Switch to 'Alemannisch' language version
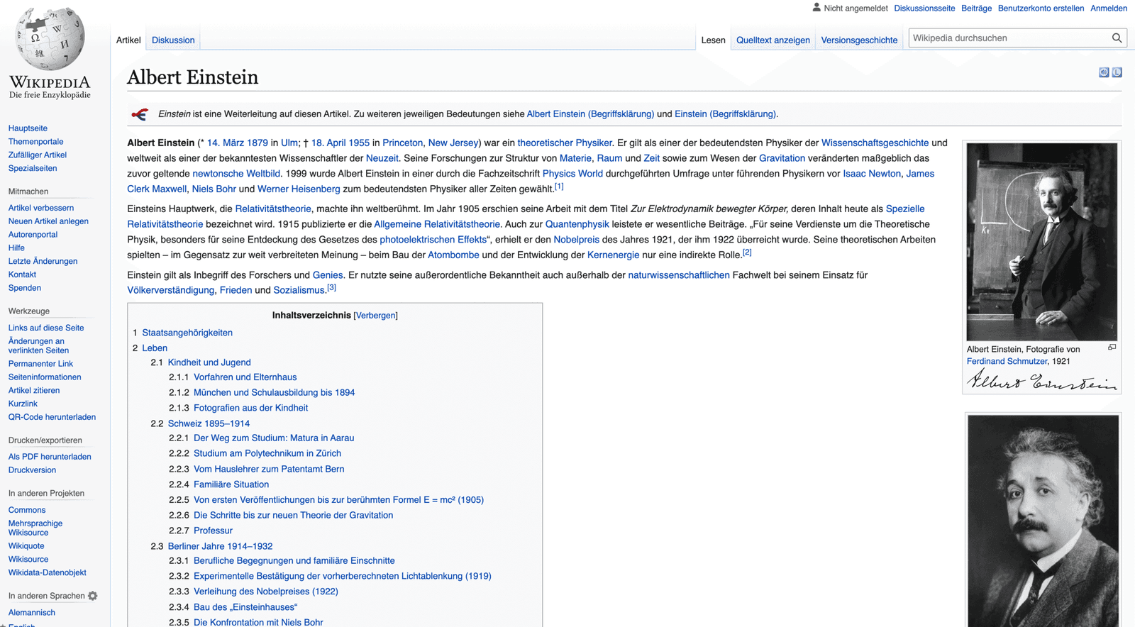The width and height of the screenshot is (1135, 627). click(32, 613)
